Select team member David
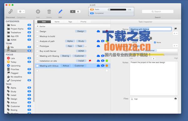The height and width of the screenshot is (121, 188). [18, 51]
